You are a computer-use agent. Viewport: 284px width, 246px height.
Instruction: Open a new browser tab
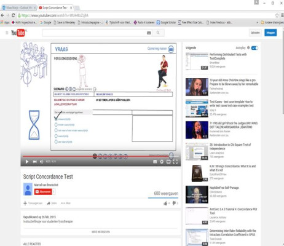click(77, 8)
